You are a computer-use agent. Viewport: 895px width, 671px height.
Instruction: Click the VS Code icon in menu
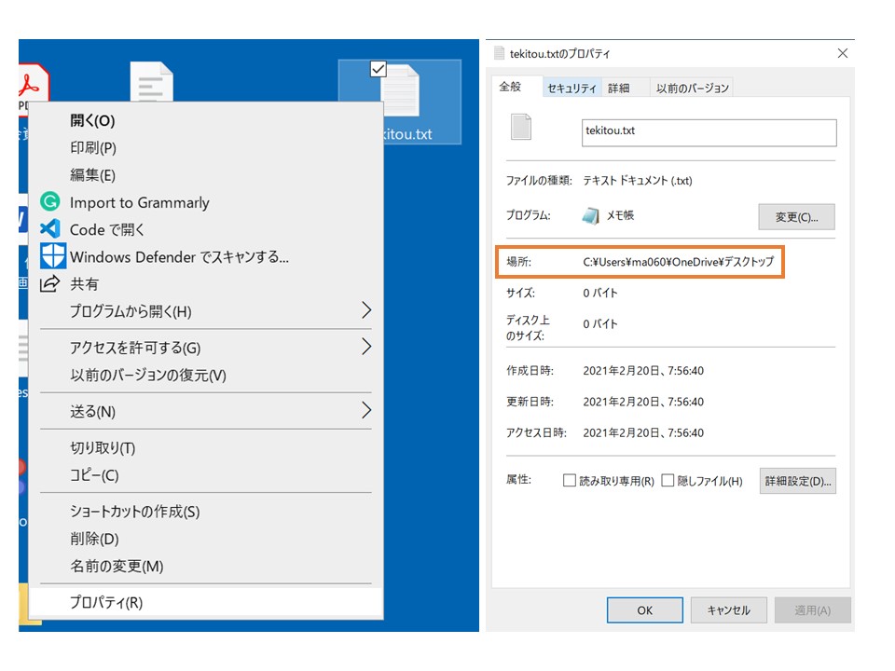[x=50, y=229]
